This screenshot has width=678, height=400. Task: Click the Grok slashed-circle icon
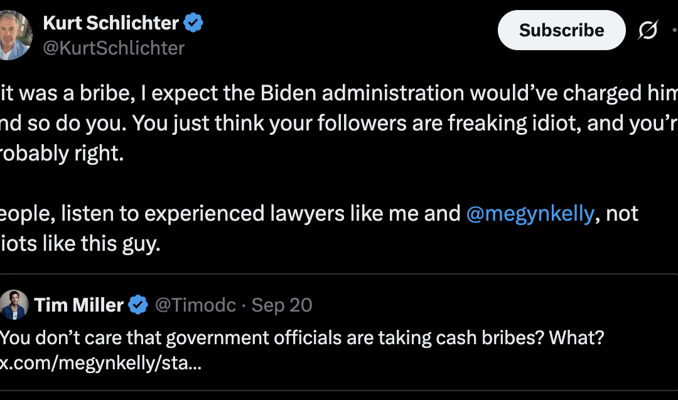pyautogui.click(x=647, y=30)
